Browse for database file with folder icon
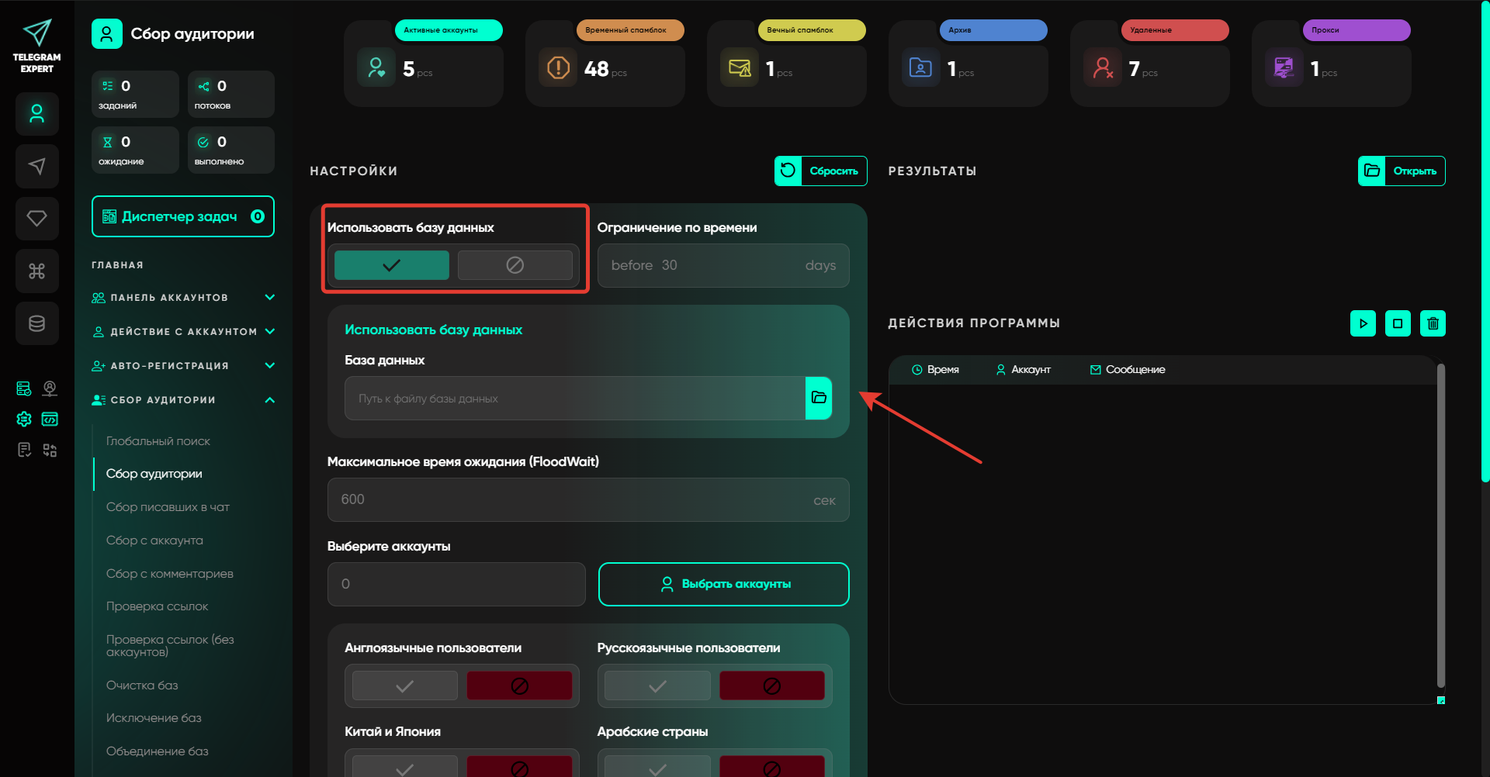Viewport: 1490px width, 777px height. [819, 398]
